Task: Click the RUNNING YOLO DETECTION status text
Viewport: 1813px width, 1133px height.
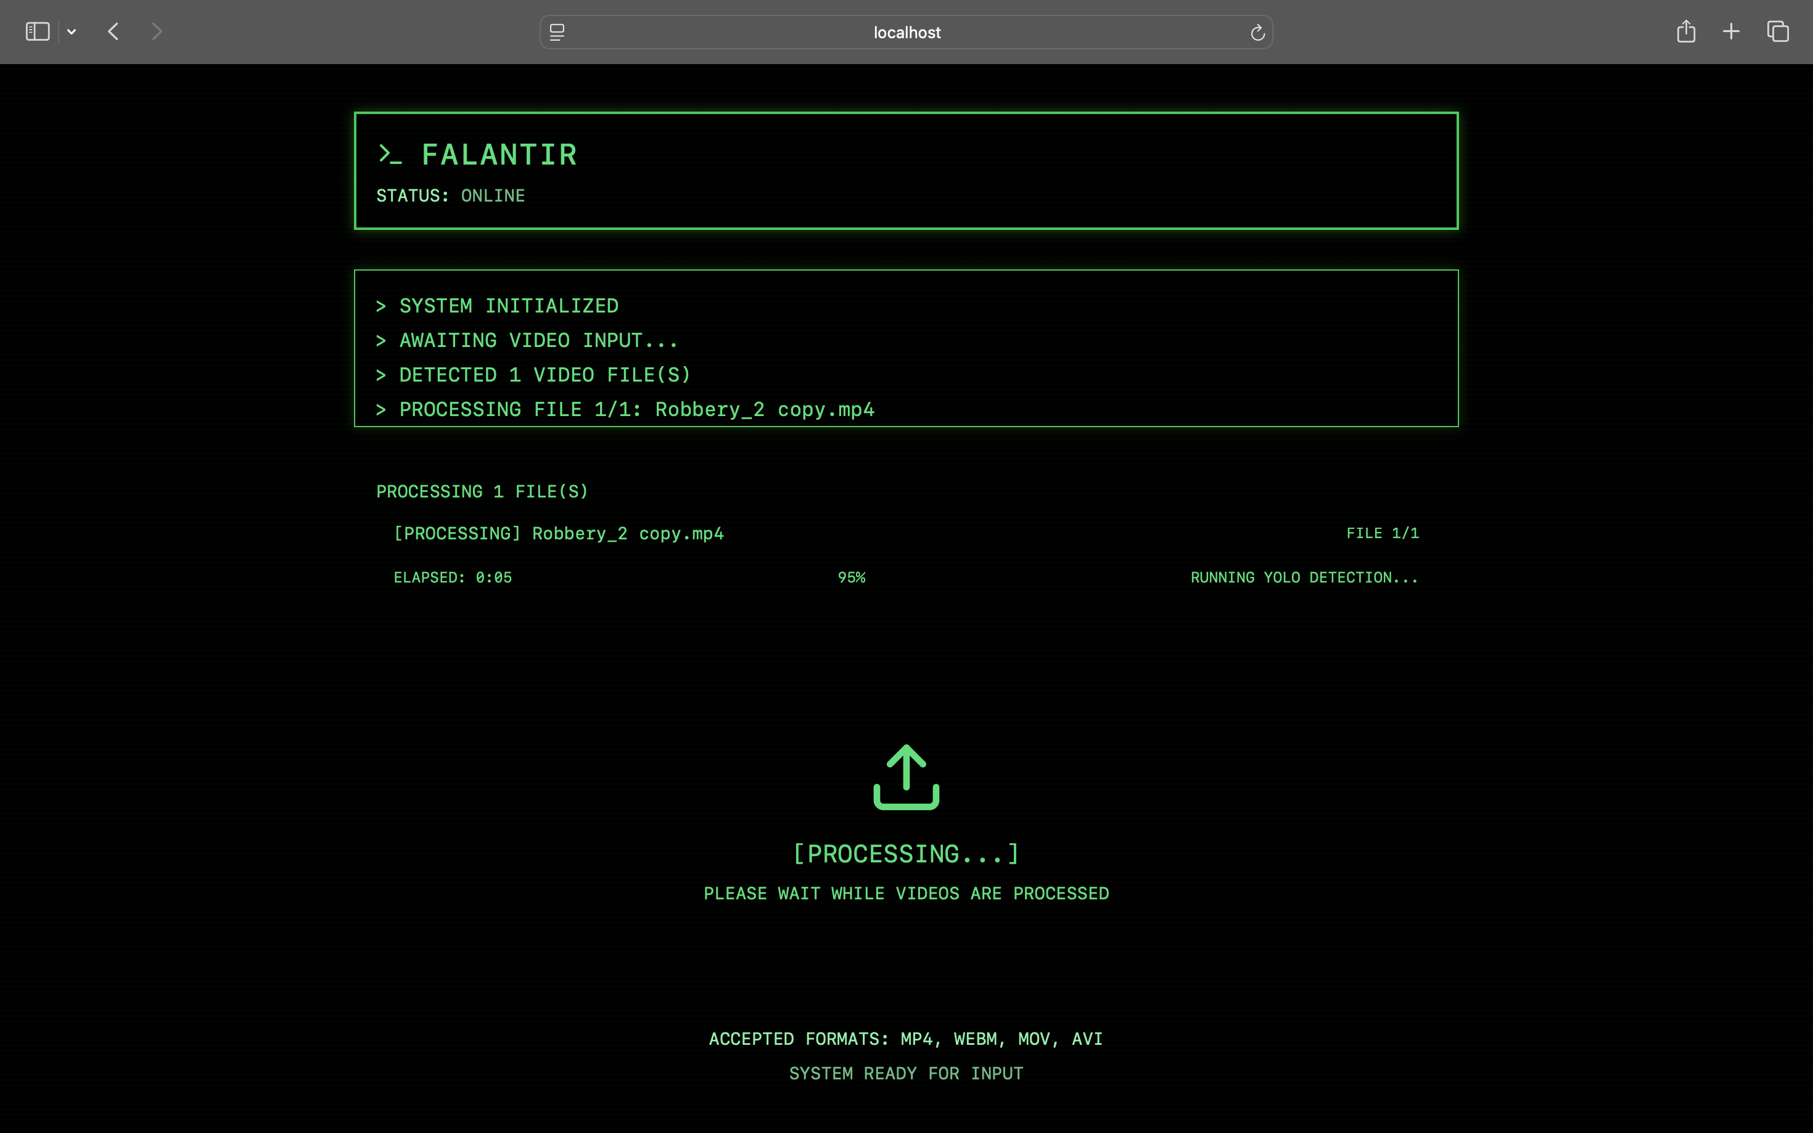Action: click(x=1304, y=577)
